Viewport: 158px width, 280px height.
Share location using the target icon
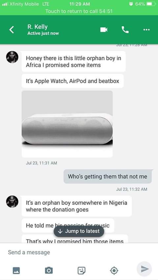pyautogui.click(x=114, y=270)
